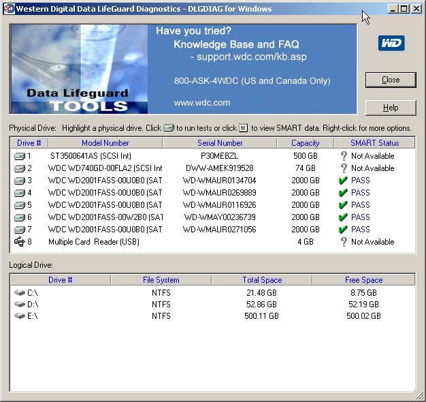Click the Data Lifeguard Tools banner image
The height and width of the screenshot is (402, 426).
point(79,69)
